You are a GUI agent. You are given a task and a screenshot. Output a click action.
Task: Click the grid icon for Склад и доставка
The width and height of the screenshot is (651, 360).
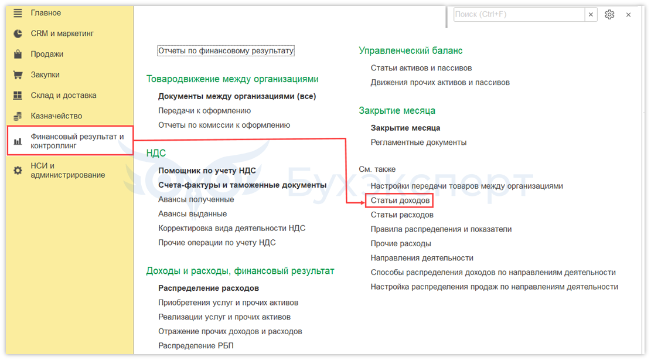coord(18,96)
